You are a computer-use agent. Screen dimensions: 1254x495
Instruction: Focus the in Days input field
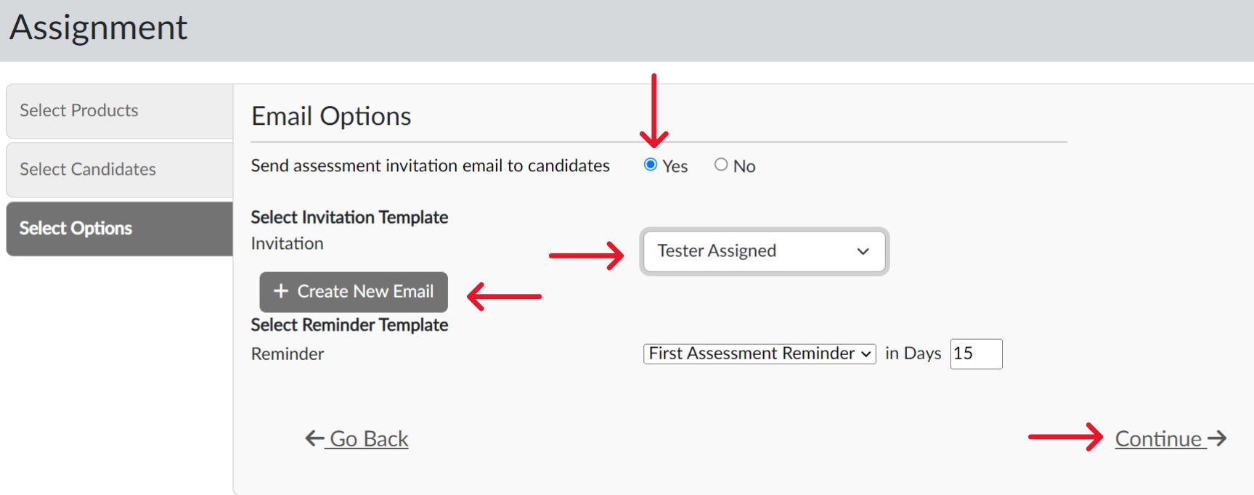975,353
